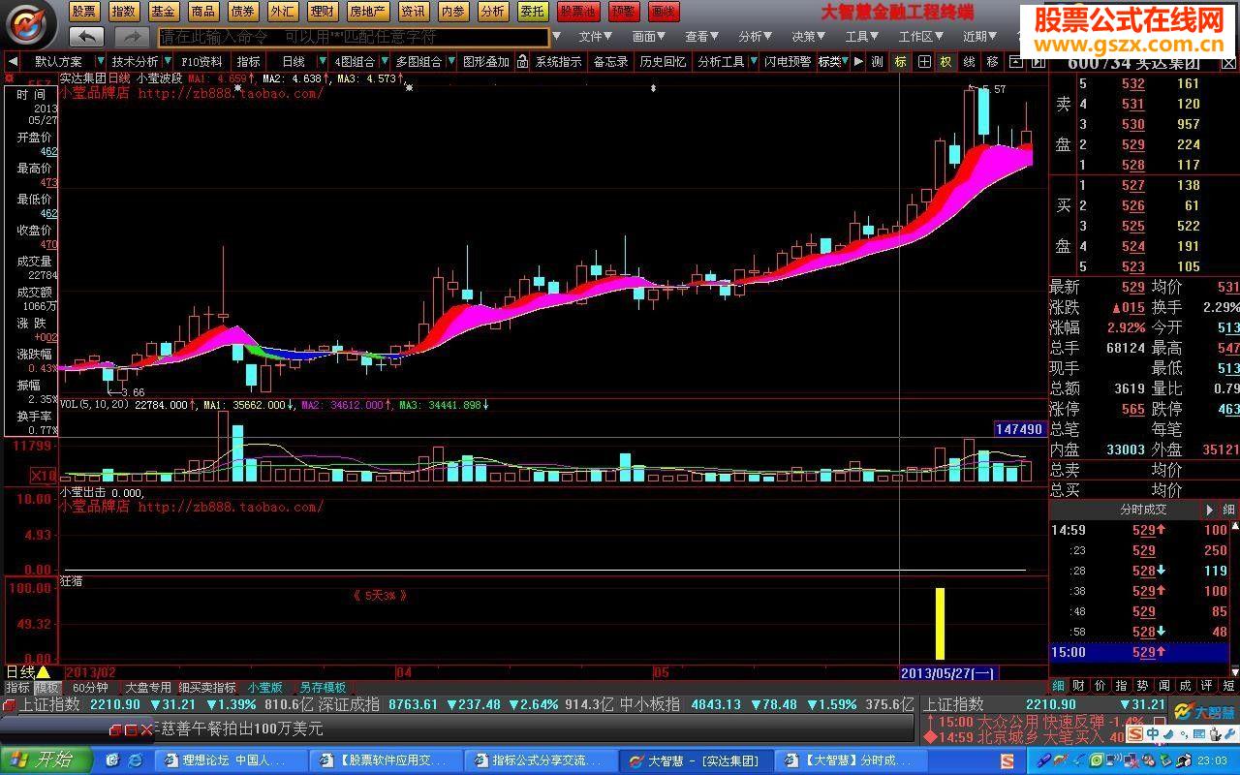This screenshot has width=1240, height=775.
Task: Click the grid layout icon in toolbar
Action: click(x=924, y=61)
